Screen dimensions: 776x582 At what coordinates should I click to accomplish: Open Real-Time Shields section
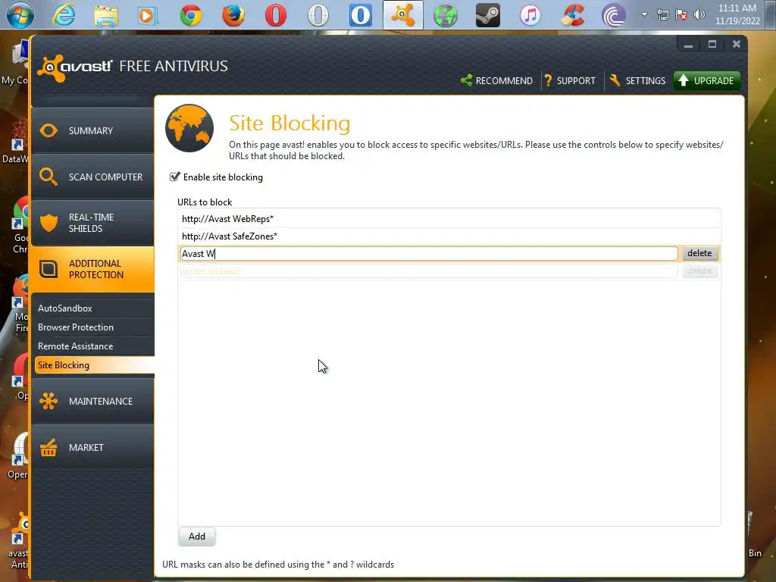92,223
